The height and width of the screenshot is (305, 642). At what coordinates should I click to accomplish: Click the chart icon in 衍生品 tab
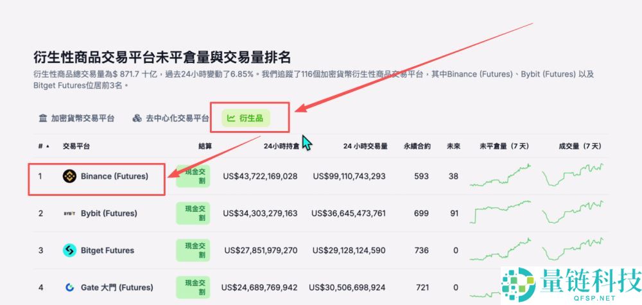231,118
